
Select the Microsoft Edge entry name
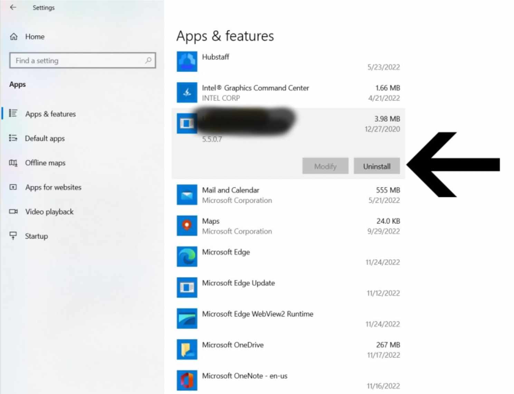(x=226, y=252)
